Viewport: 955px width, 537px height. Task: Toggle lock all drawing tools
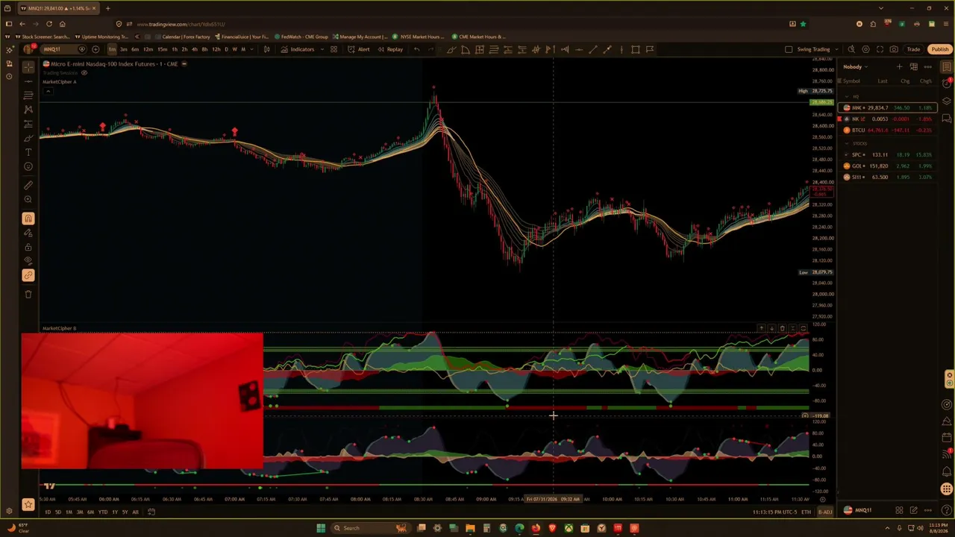point(28,247)
